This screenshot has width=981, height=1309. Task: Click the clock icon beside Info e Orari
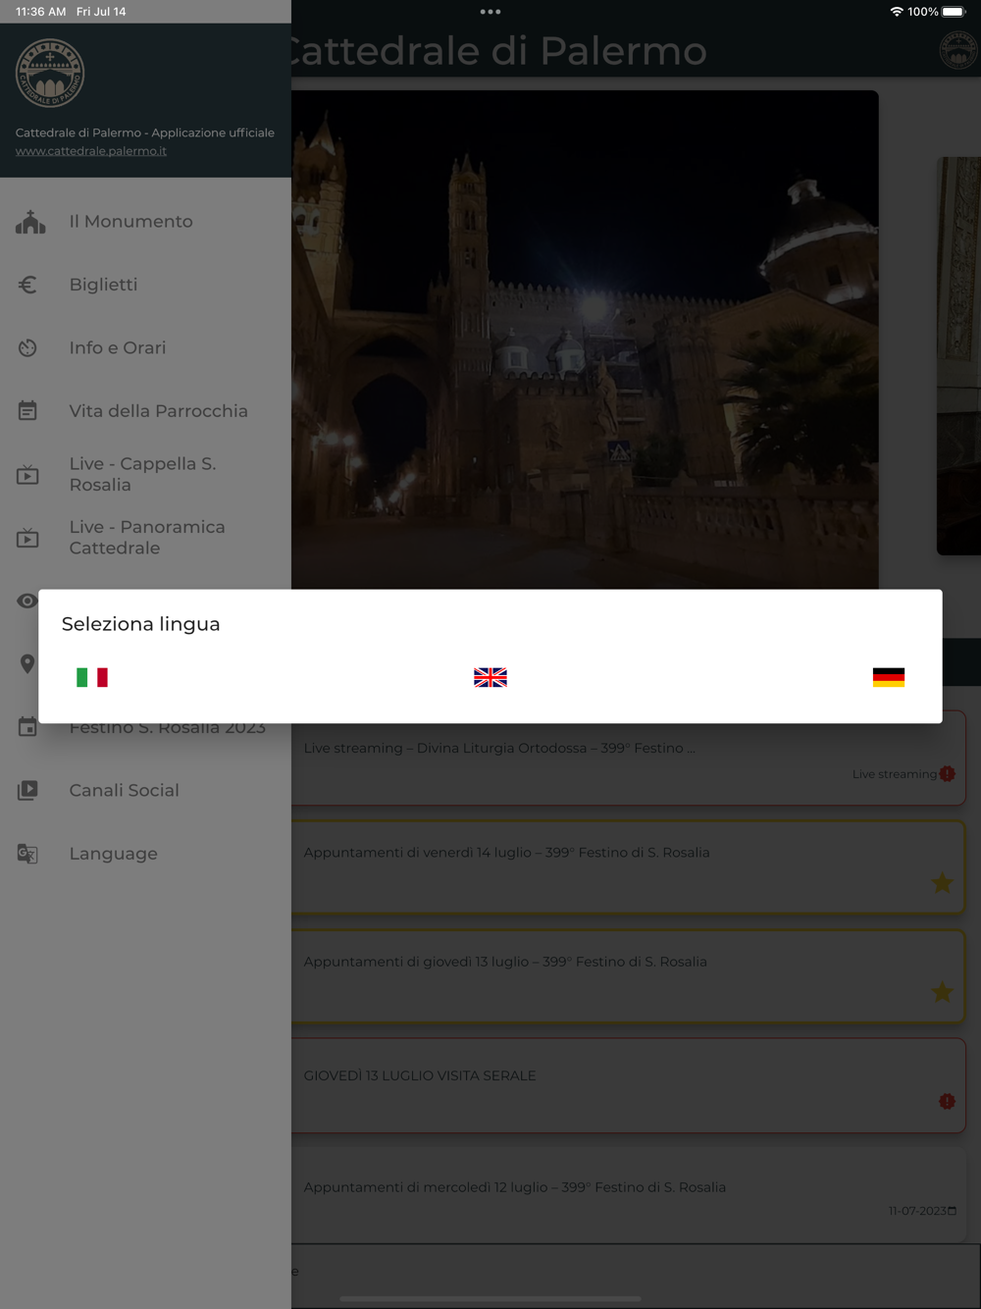click(27, 348)
